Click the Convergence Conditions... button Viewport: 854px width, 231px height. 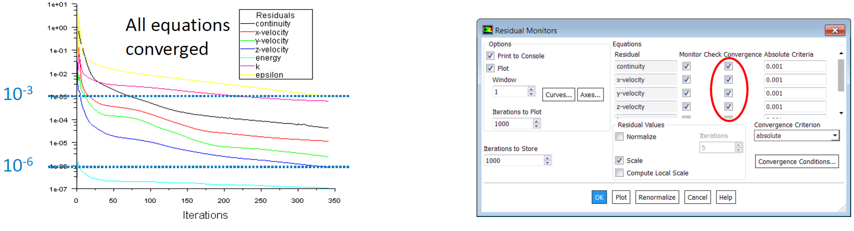(x=797, y=161)
